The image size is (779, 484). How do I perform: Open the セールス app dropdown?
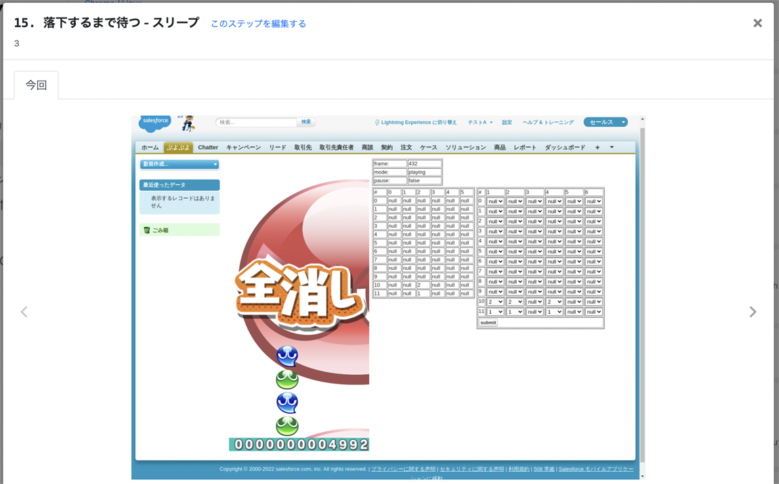606,122
